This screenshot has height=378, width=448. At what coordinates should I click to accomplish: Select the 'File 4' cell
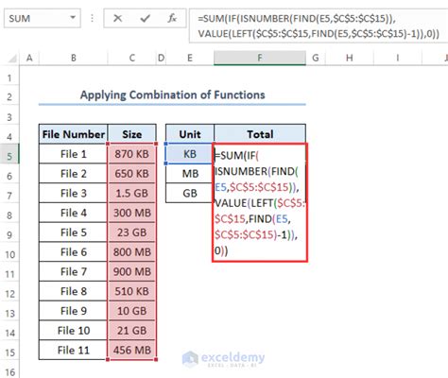(x=74, y=213)
